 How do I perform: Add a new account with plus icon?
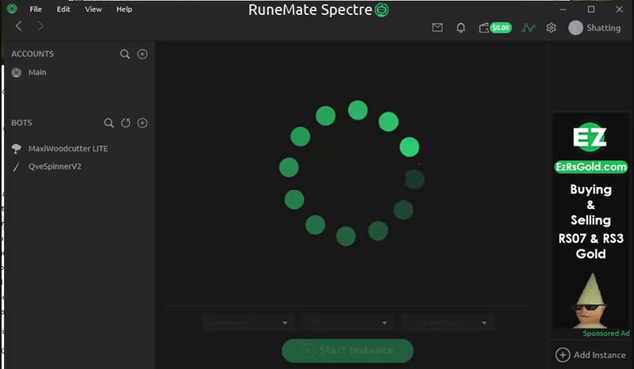(143, 54)
